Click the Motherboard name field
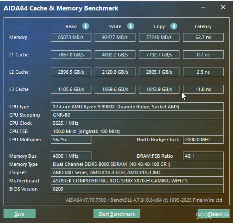This screenshot has width=233, height=223. pos(137,181)
